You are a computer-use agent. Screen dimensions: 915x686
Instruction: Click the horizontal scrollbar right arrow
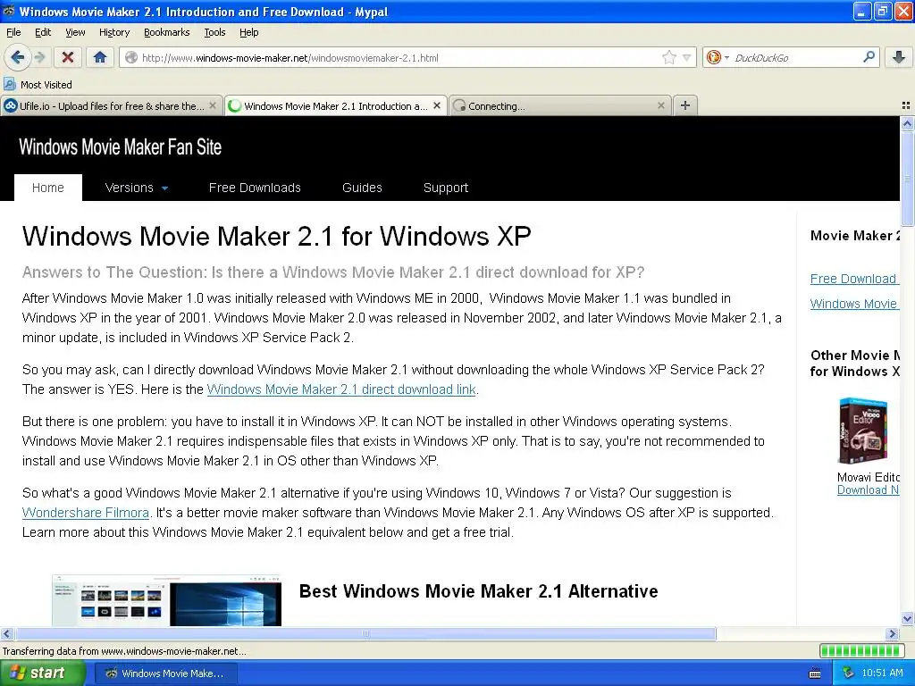(x=893, y=633)
